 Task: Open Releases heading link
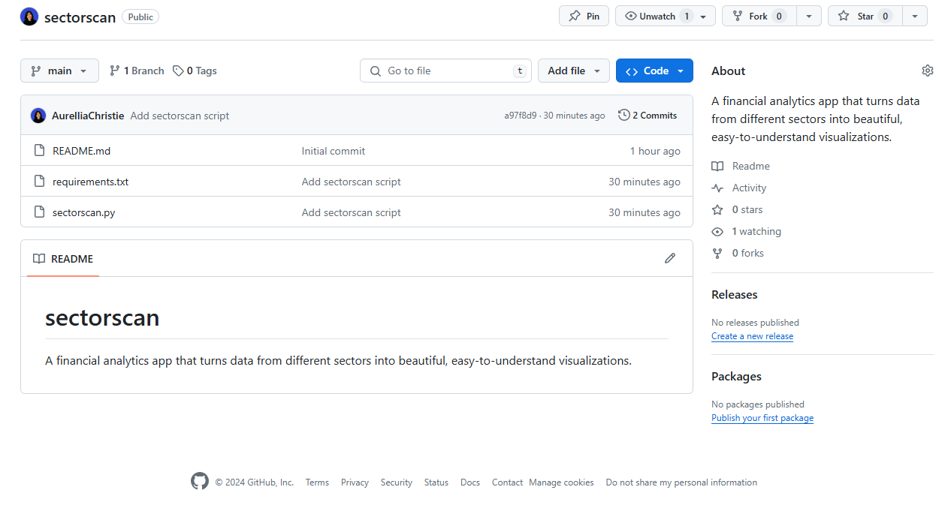pyautogui.click(x=735, y=295)
